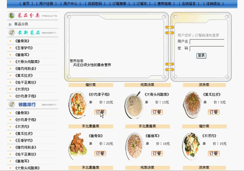The width and height of the screenshot is (244, 171).
Task: Expand the 菜品分类 plus icon
Action: pos(10,24)
